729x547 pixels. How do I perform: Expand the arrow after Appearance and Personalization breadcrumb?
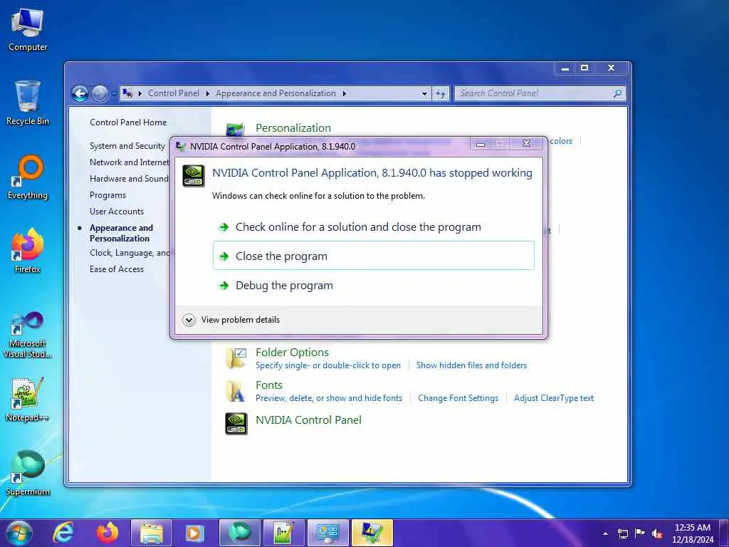345,93
